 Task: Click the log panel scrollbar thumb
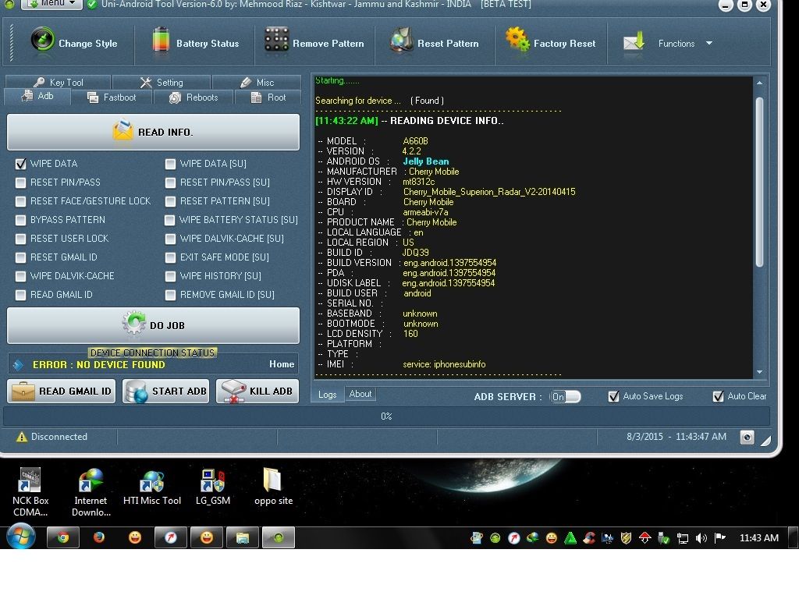pyautogui.click(x=759, y=182)
